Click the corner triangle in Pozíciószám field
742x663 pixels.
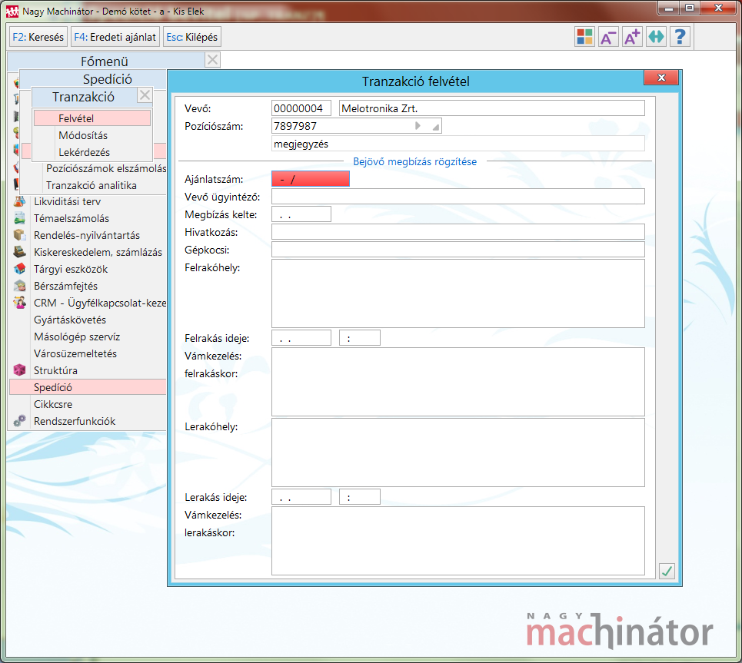435,126
